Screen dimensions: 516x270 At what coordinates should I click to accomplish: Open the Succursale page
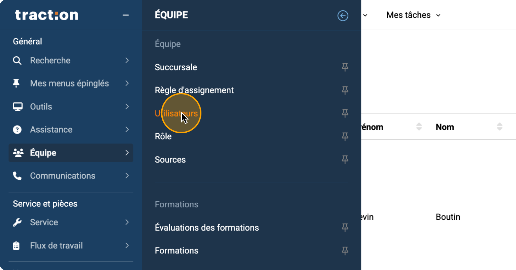click(x=176, y=67)
